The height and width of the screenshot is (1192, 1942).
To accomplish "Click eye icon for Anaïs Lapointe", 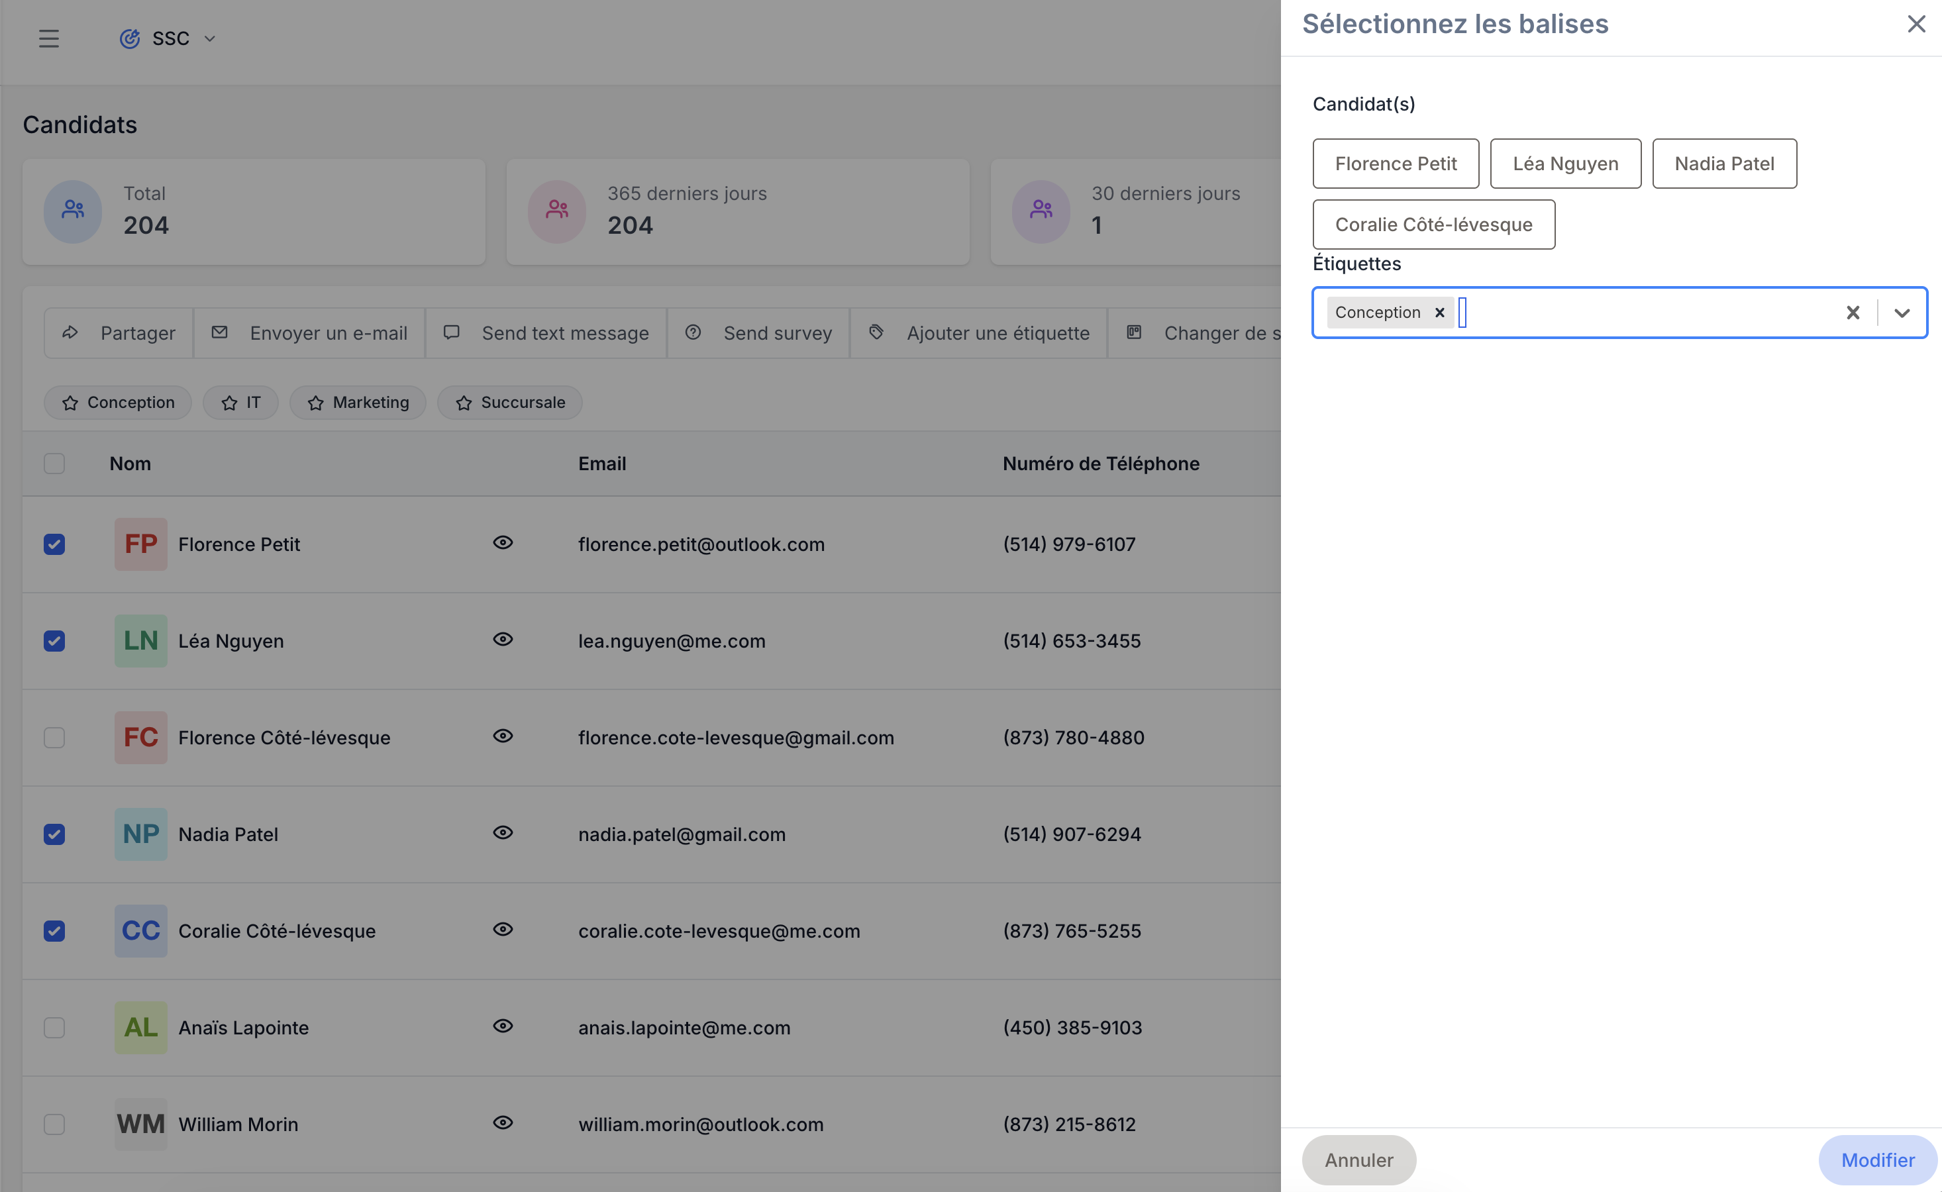I will pyautogui.click(x=503, y=1026).
